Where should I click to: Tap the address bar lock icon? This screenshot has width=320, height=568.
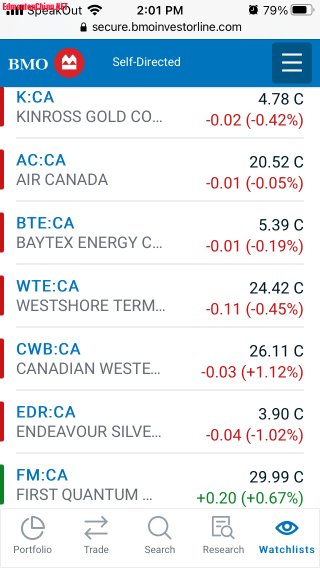pos(83,27)
